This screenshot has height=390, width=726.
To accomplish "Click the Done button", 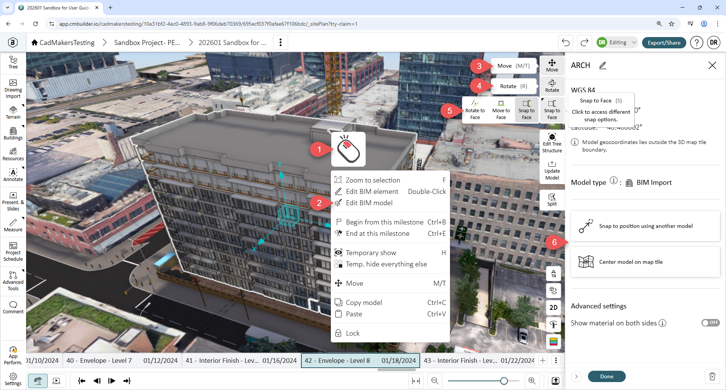I will (x=607, y=376).
